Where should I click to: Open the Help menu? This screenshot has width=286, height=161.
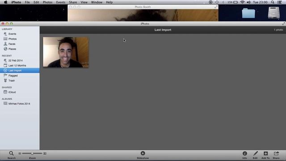pos(109,2)
